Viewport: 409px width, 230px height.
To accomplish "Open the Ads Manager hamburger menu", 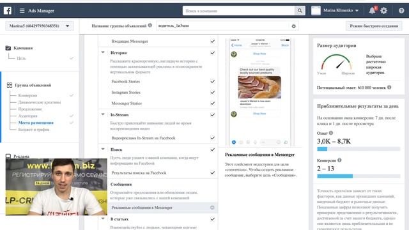I will (x=22, y=11).
